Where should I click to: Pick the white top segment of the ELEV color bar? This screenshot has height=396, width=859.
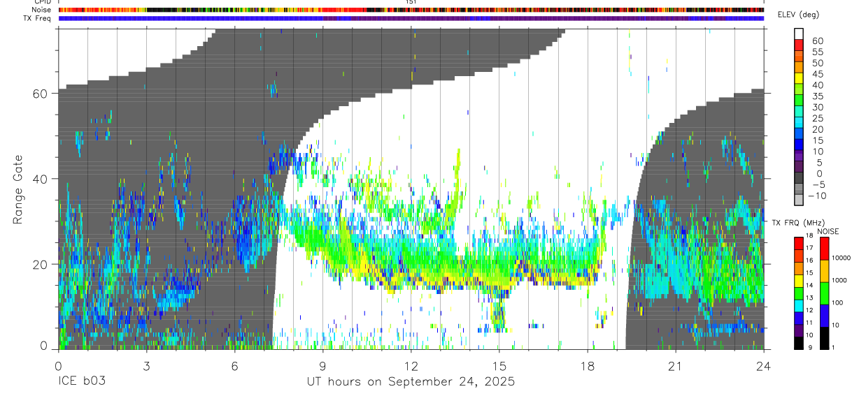click(799, 34)
